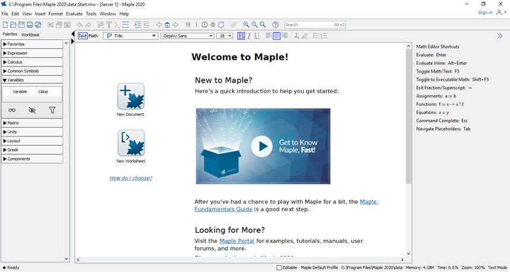This screenshot has height=272, width=510.
Task: Play the Get to Know Maple video
Action: click(262, 146)
